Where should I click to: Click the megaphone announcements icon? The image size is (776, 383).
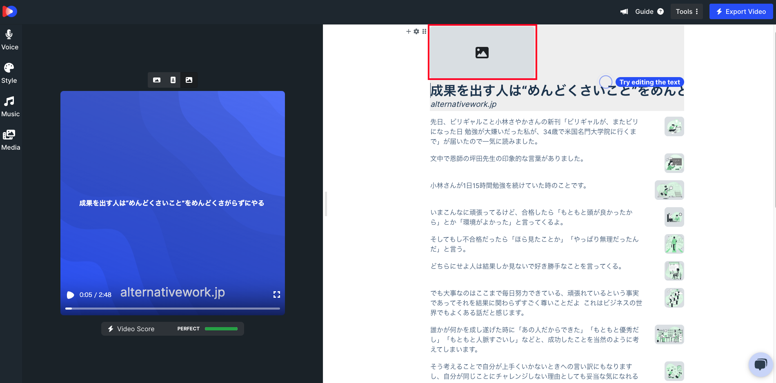coord(624,11)
